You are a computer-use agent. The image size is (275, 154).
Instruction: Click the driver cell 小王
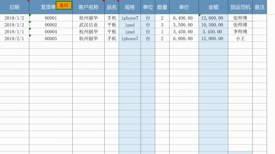pyautogui.click(x=240, y=39)
